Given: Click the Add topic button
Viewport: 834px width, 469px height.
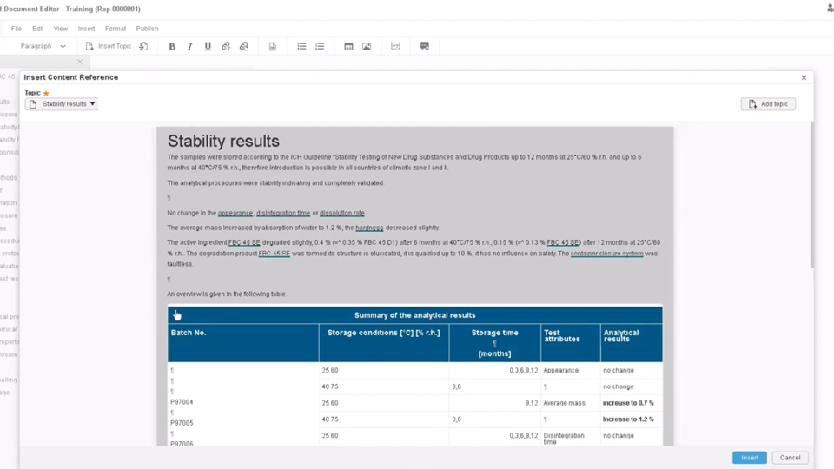Looking at the screenshot, I should tap(768, 104).
